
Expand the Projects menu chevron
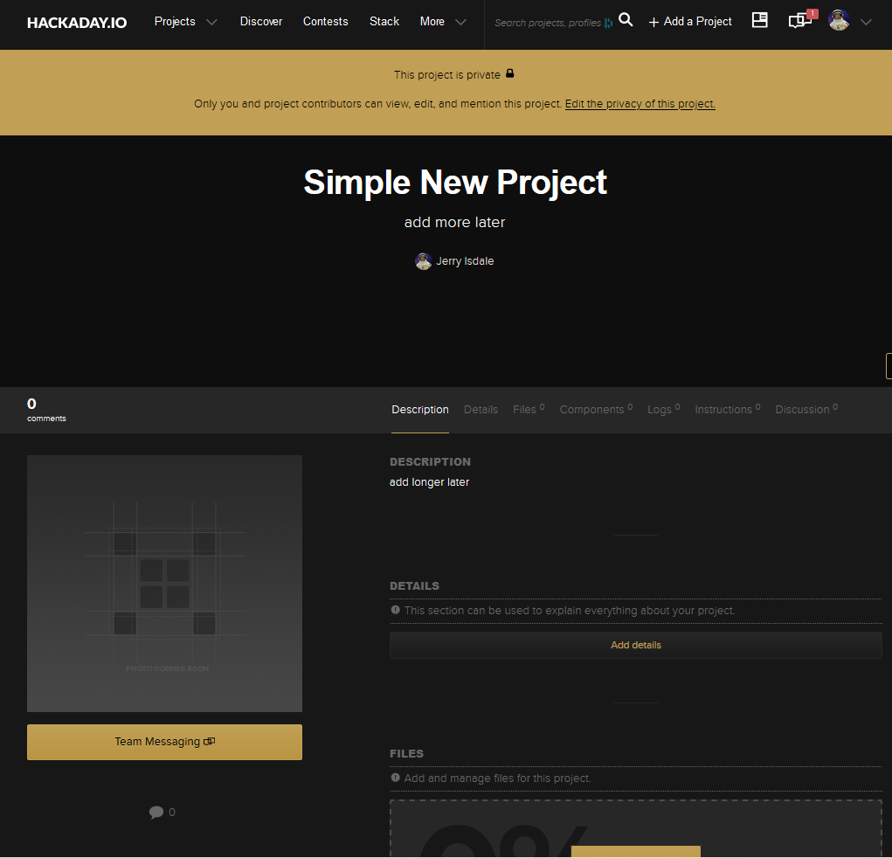click(211, 22)
